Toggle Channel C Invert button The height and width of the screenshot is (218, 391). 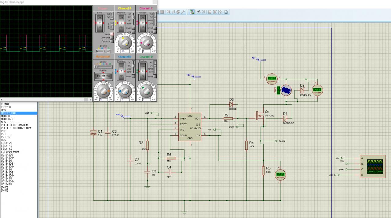coord(155,28)
